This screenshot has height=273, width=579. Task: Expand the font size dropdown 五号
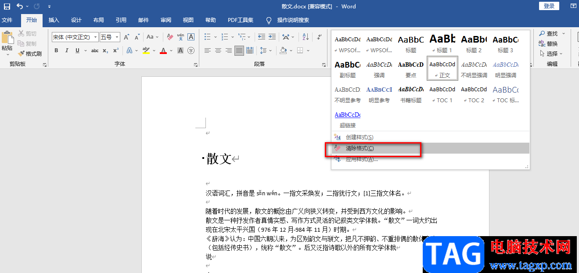[x=117, y=37]
